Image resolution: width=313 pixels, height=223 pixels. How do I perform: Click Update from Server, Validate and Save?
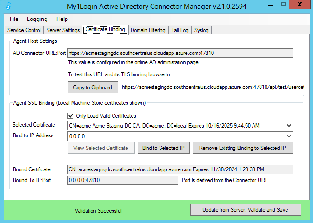click(x=246, y=210)
